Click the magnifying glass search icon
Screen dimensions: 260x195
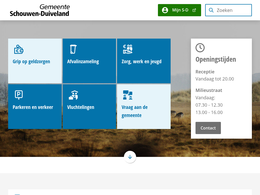211,10
